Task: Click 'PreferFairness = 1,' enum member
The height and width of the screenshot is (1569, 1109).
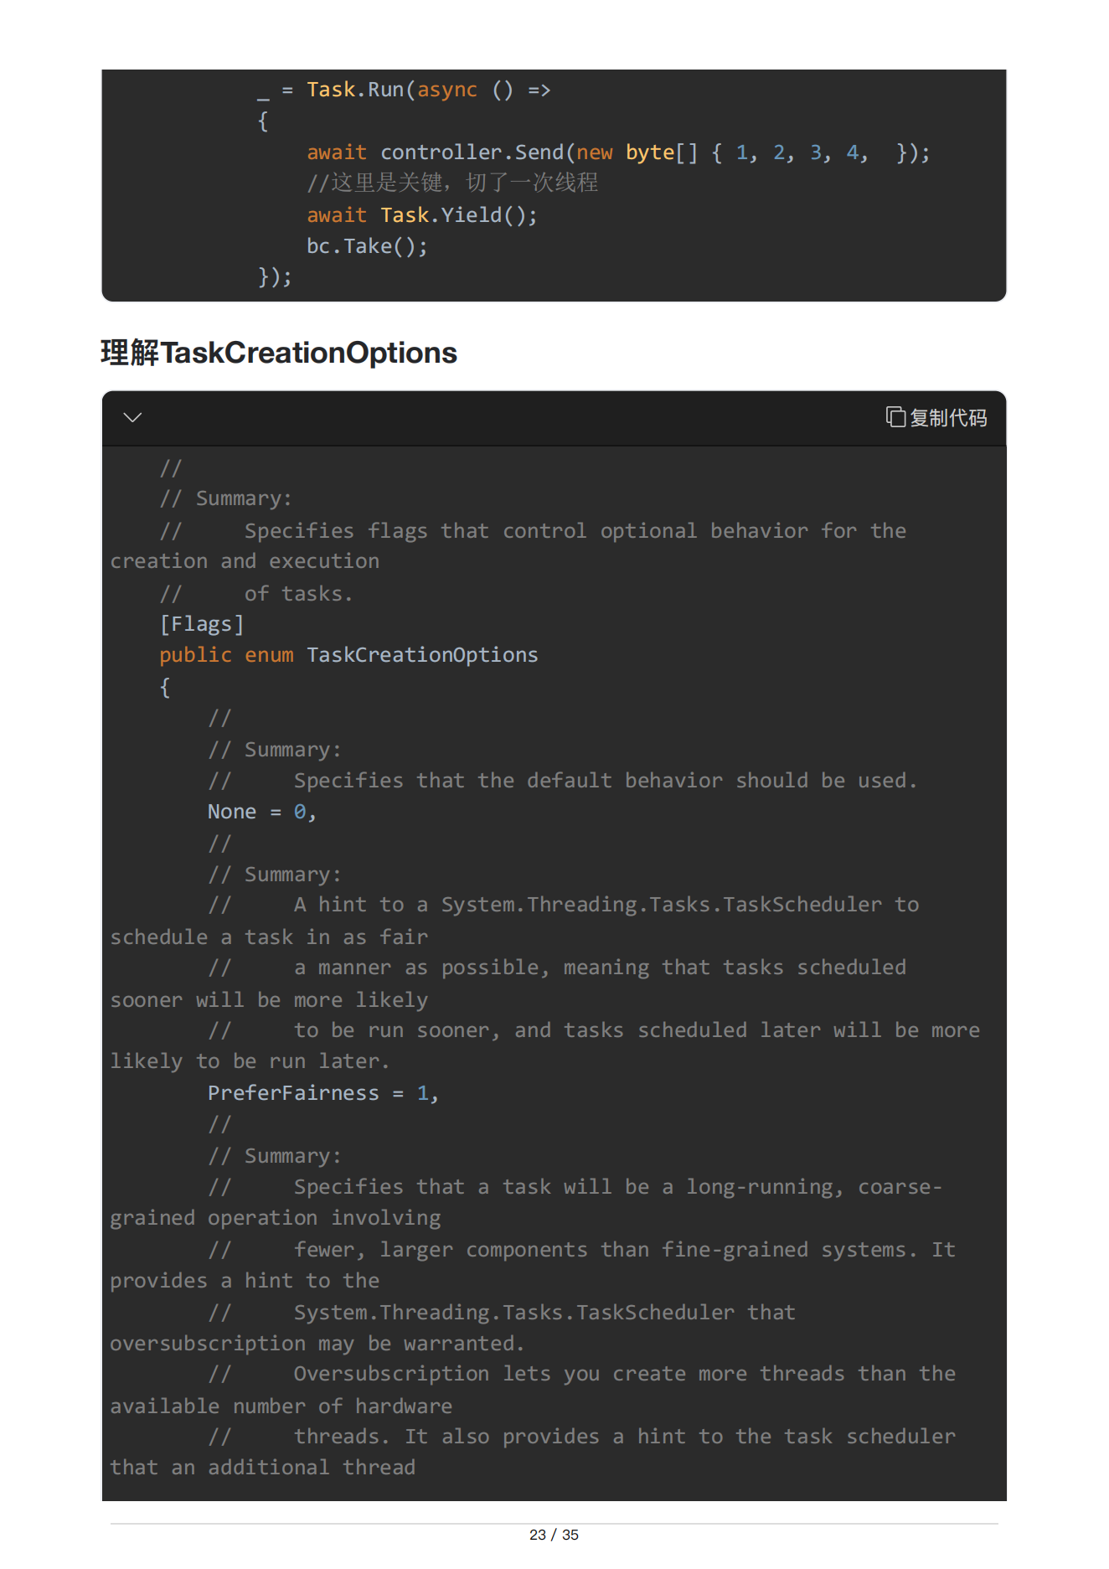Action: coord(323,1093)
